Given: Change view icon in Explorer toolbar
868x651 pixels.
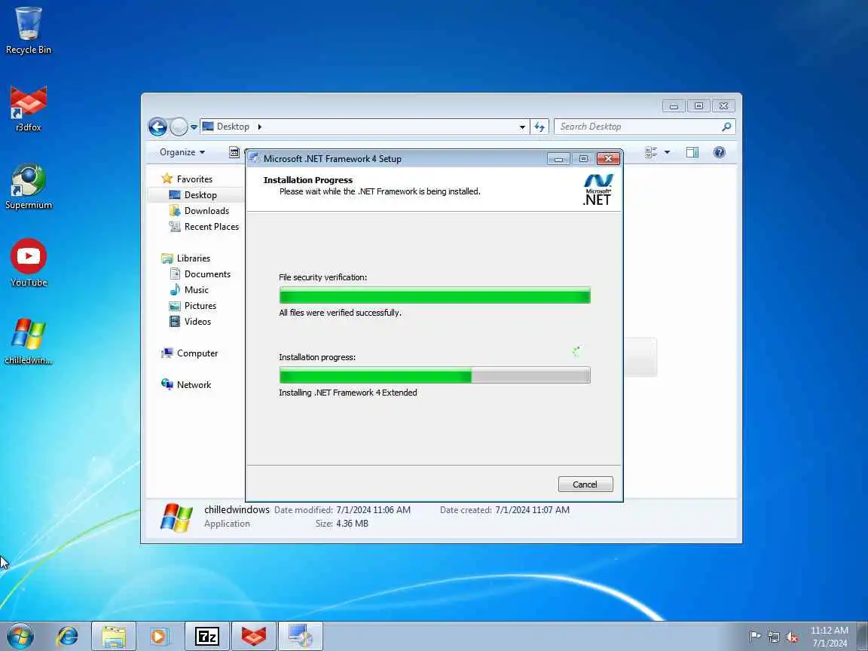Looking at the screenshot, I should click(x=651, y=152).
